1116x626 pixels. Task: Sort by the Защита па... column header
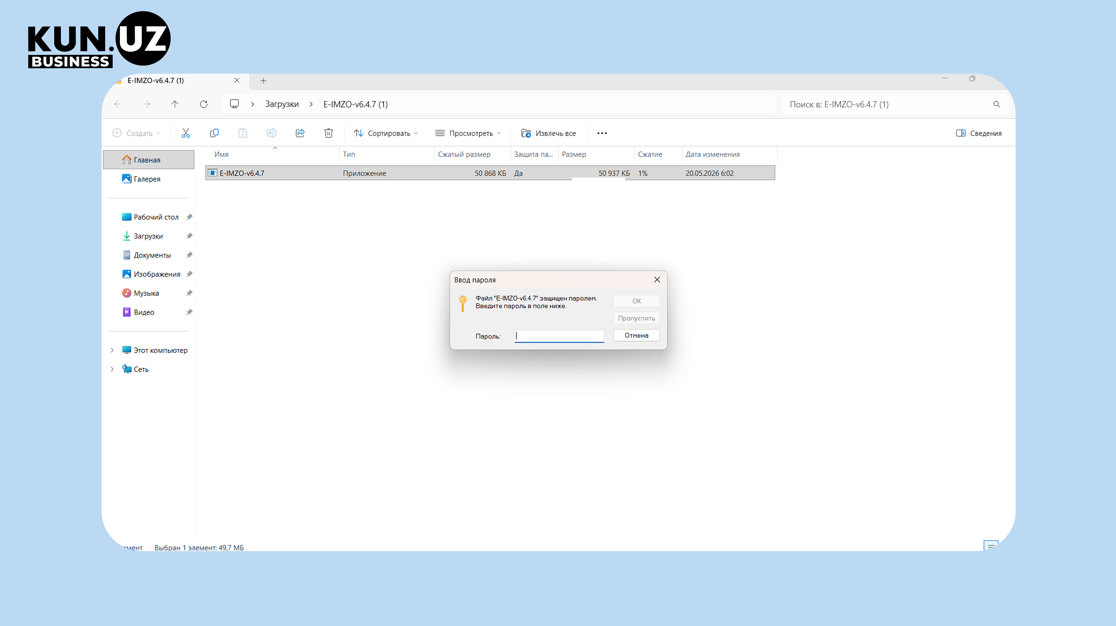[x=535, y=154]
